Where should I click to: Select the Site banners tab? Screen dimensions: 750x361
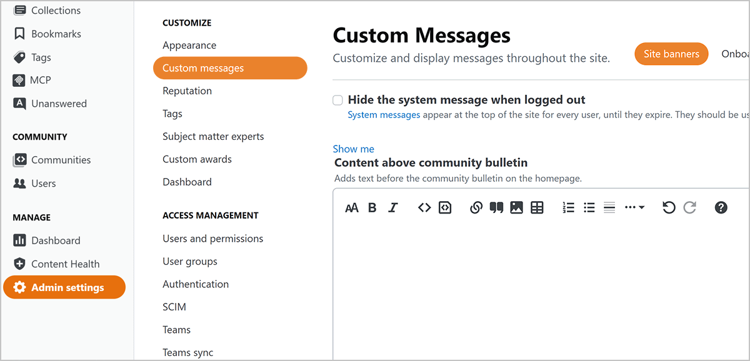pyautogui.click(x=671, y=54)
